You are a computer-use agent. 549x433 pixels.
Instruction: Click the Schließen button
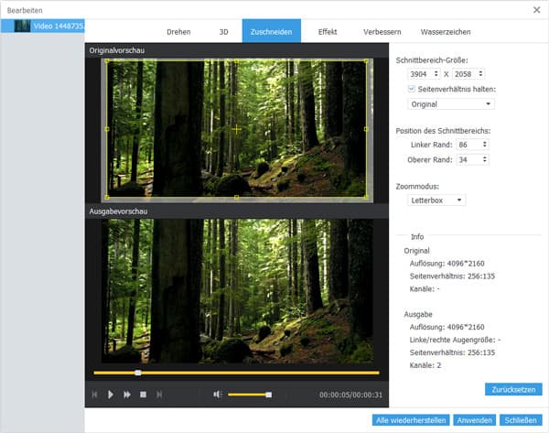[x=521, y=420]
